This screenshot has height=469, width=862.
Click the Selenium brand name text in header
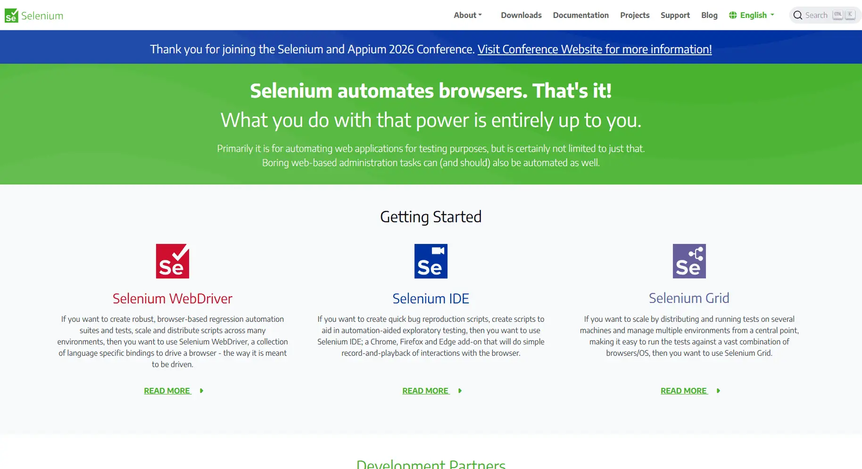42,16
